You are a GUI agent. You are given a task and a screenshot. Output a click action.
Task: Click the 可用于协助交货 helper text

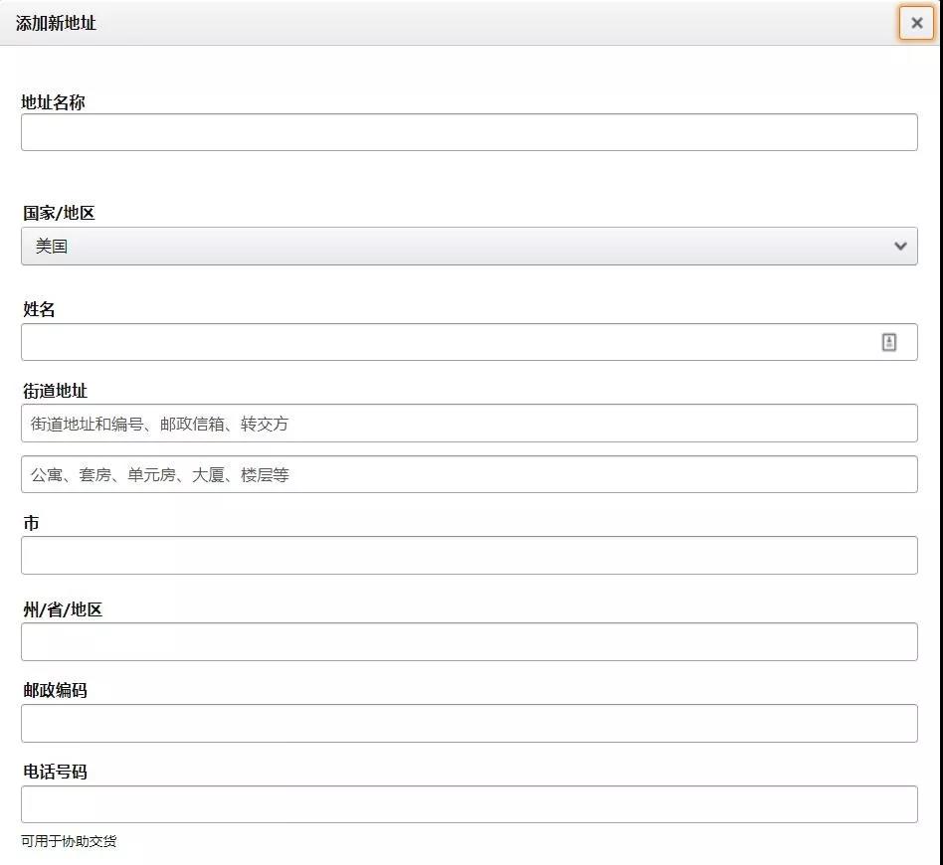(69, 841)
